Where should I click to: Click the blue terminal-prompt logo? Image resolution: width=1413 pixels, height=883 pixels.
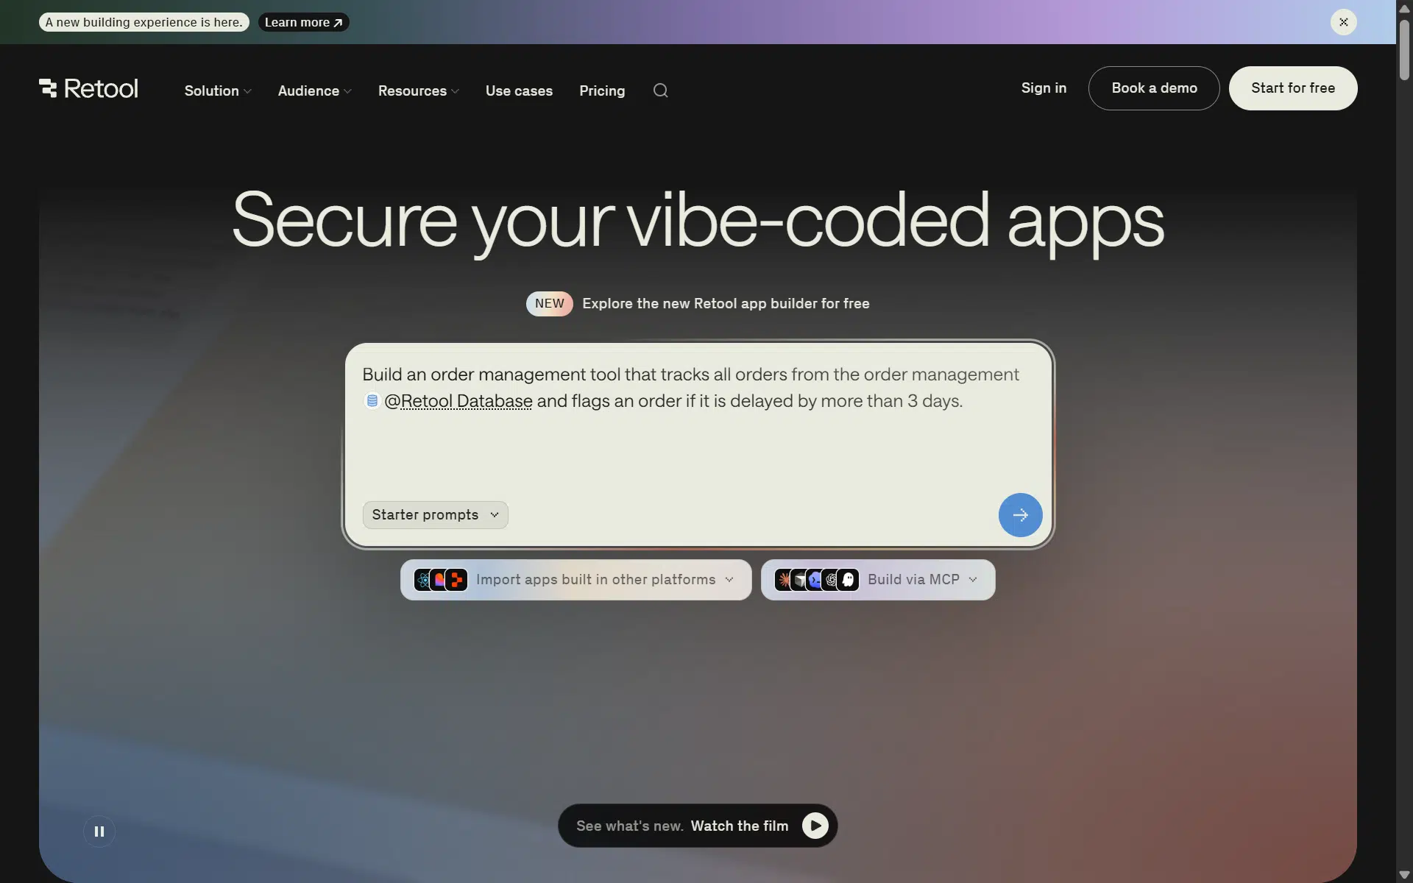click(815, 580)
